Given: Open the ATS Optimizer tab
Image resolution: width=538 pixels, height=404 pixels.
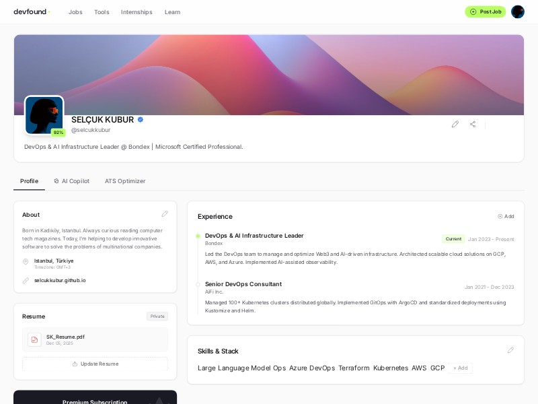Looking at the screenshot, I should 125,181.
